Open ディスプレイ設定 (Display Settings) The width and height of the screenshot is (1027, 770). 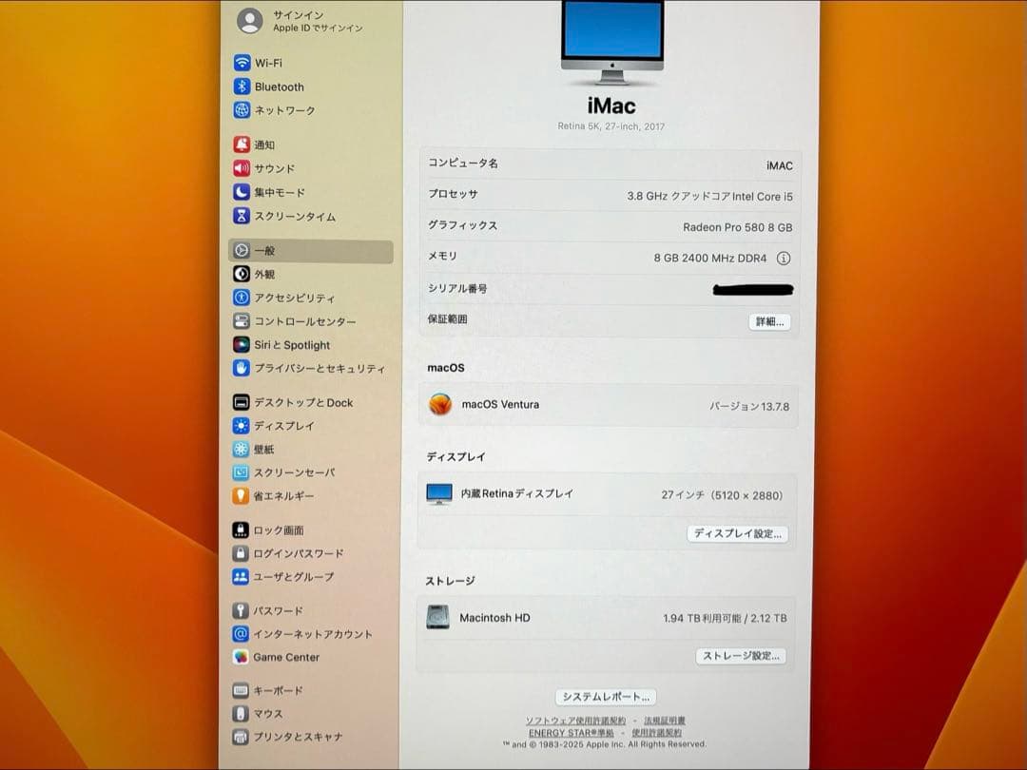point(738,534)
